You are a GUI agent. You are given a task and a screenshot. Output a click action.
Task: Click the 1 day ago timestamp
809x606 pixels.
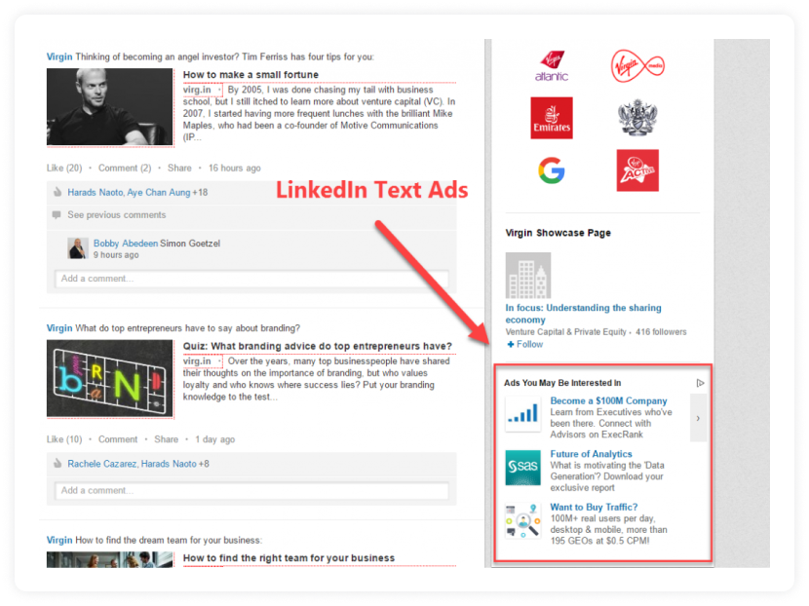215,439
